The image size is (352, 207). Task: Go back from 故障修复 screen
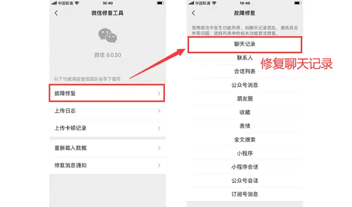pos(194,13)
